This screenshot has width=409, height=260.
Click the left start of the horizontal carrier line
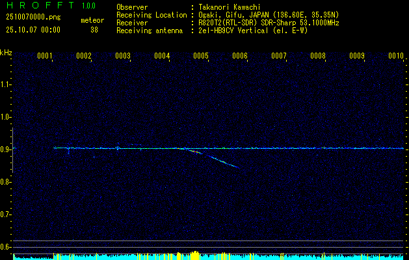[54, 148]
